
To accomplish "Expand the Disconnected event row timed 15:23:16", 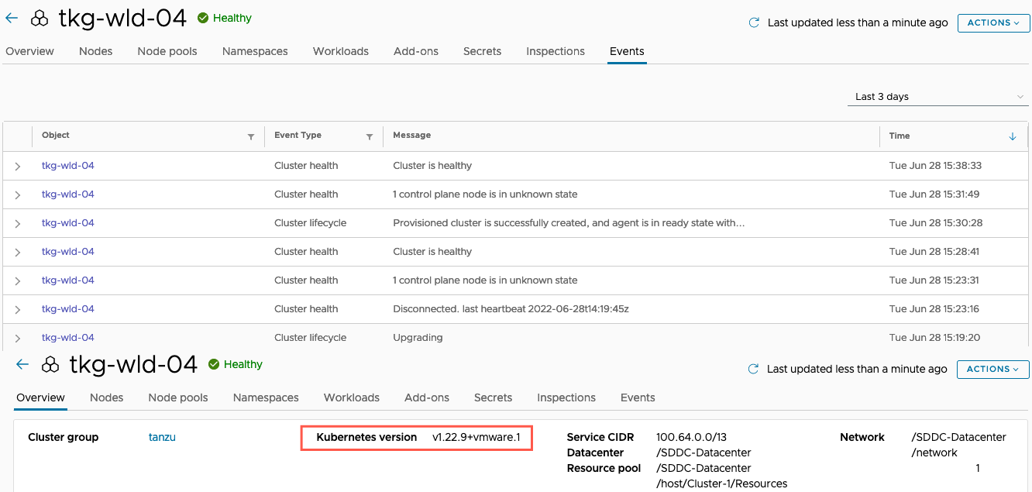I will coord(18,309).
